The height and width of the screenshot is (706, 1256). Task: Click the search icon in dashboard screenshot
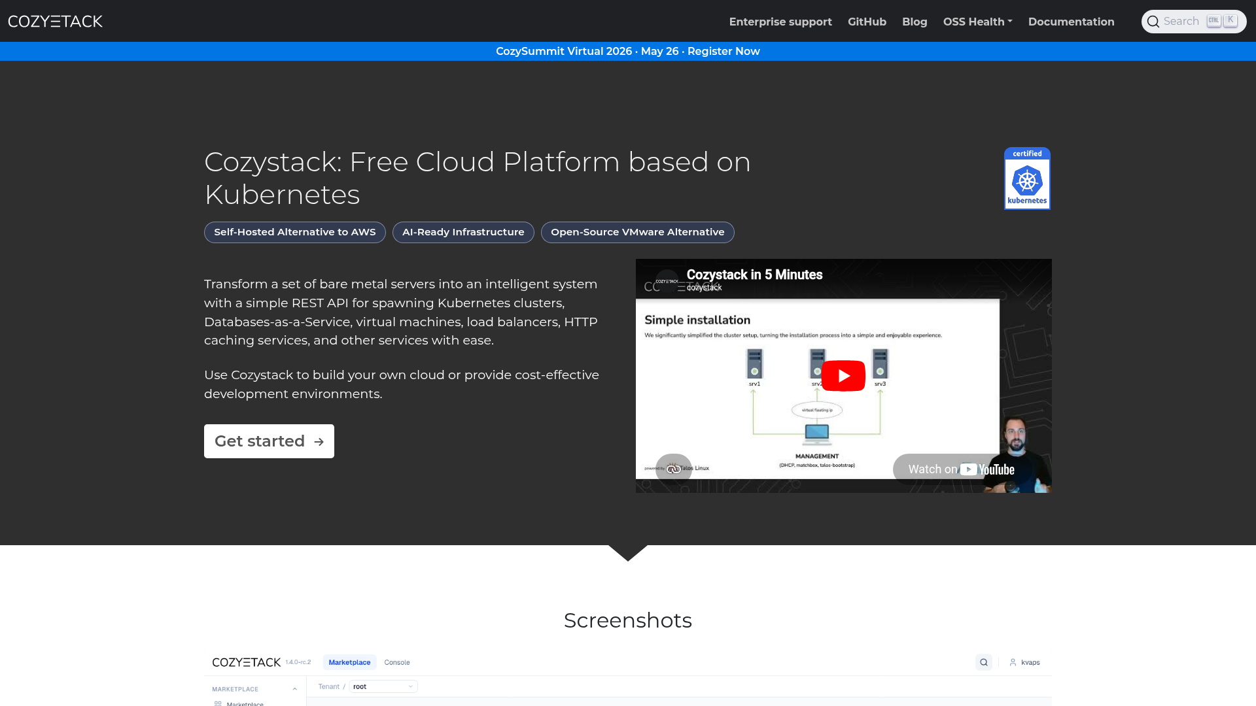[984, 662]
